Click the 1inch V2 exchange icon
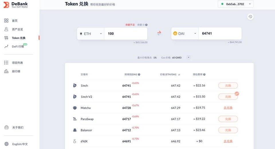The image size is (275, 149). coord(75,97)
